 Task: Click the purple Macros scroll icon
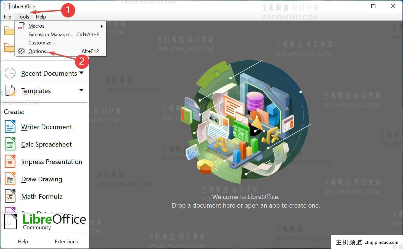point(21,26)
